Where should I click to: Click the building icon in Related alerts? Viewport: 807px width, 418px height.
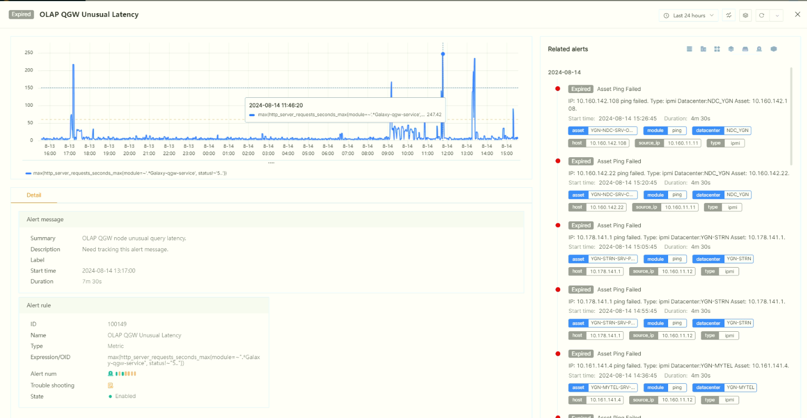pos(703,49)
